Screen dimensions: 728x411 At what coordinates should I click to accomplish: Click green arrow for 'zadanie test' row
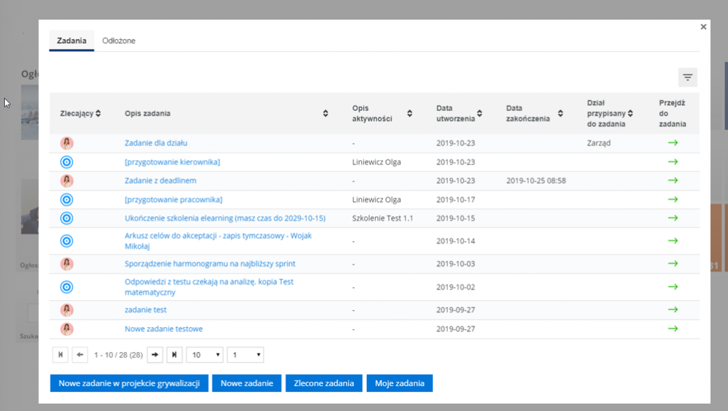pos(673,310)
